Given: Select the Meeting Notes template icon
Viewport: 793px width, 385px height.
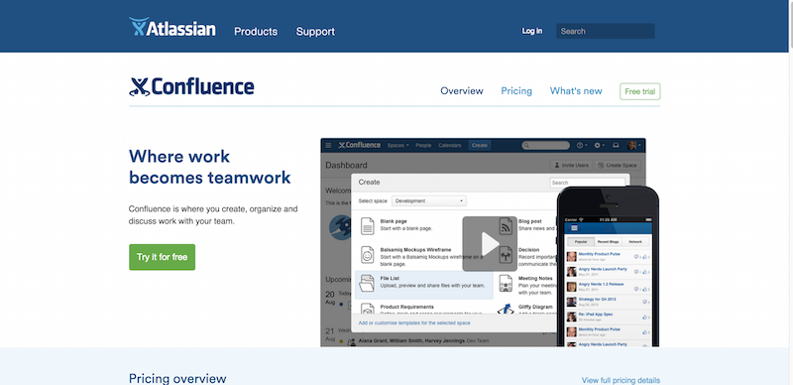Looking at the screenshot, I should tap(506, 283).
